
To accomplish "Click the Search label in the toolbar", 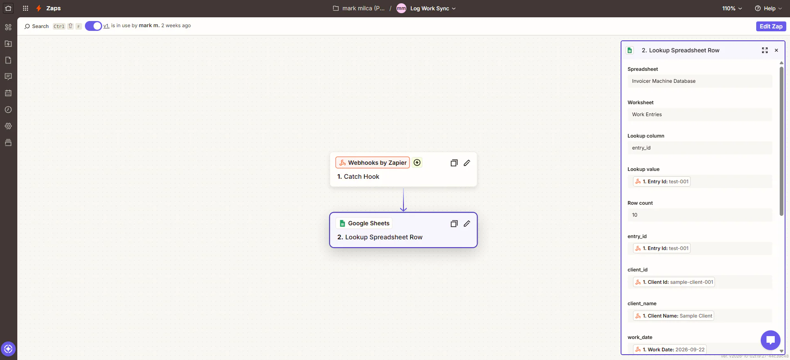I will (40, 26).
